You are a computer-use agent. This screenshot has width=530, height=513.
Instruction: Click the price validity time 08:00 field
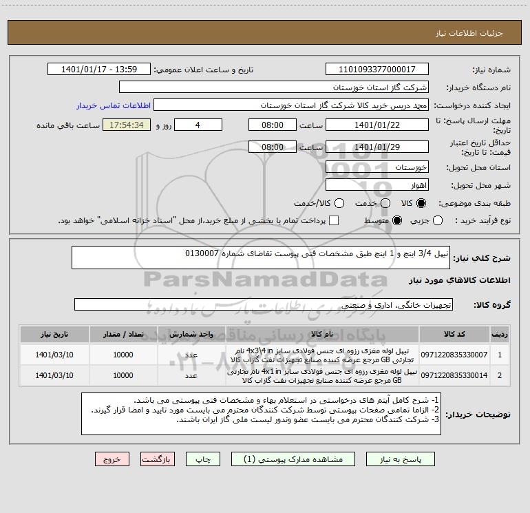point(273,147)
